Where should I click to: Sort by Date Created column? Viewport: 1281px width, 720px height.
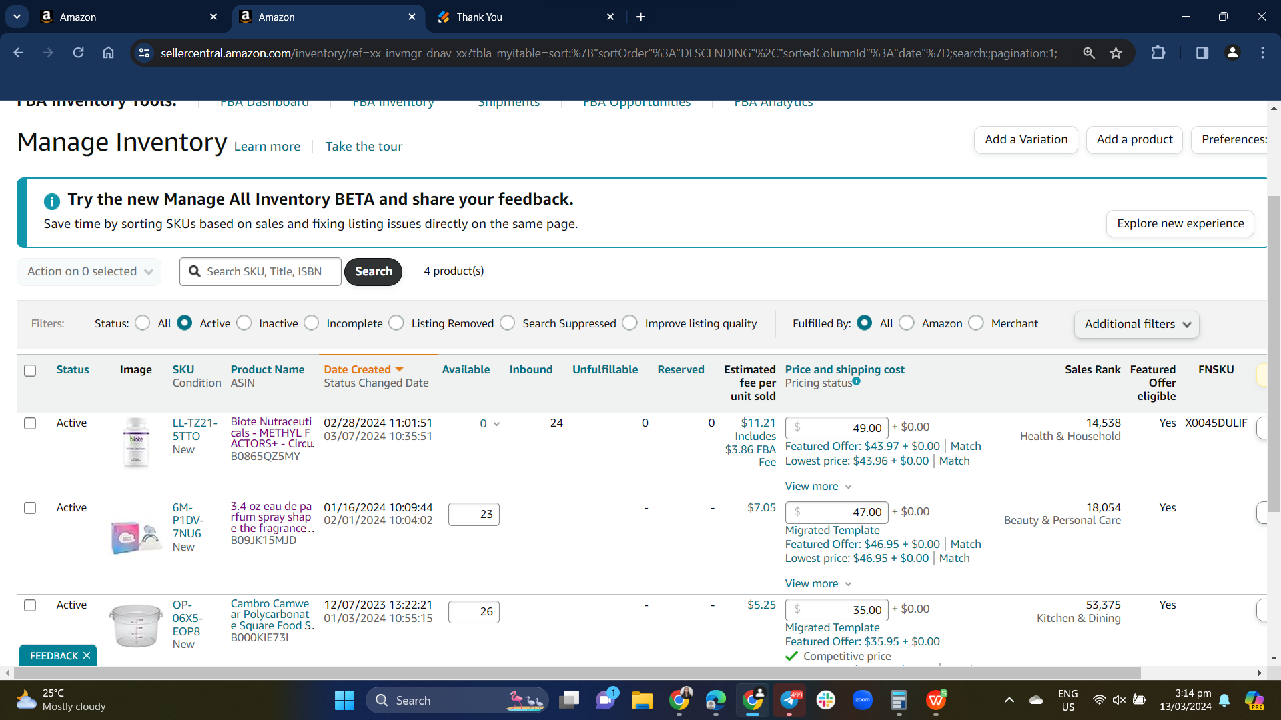pos(357,369)
